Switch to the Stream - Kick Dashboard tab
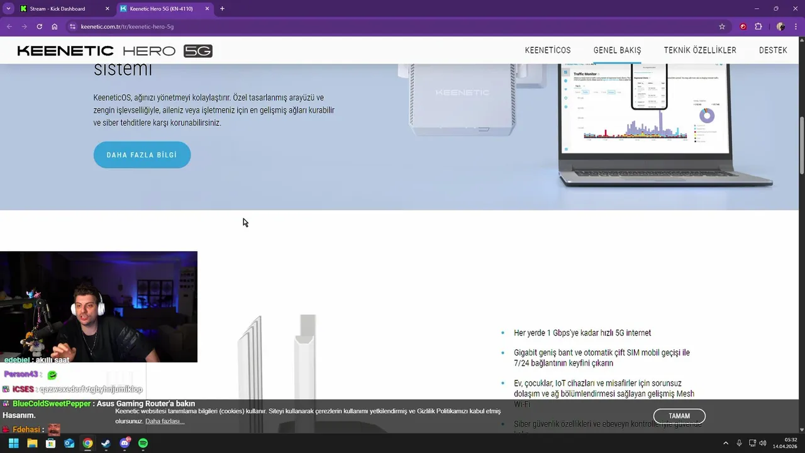 [57, 9]
